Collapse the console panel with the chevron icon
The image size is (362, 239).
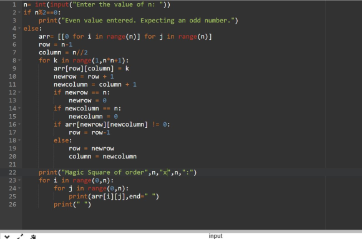7,237
